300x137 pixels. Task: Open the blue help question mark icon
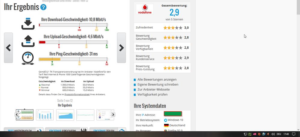pos(43,8)
